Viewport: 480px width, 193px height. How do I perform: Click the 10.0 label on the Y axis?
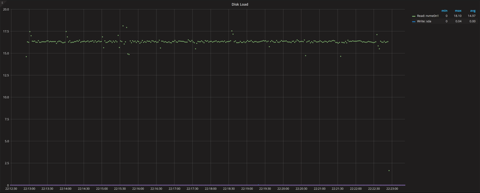click(x=6, y=97)
